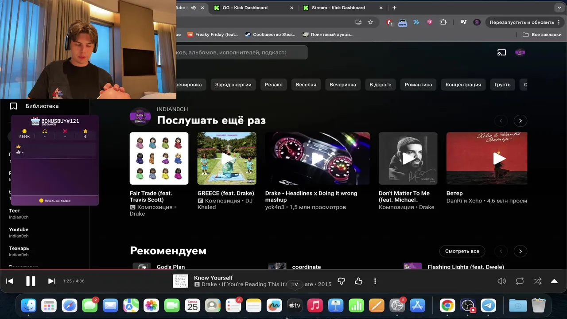The image size is (567, 319).
Task: Previous arrow for Послушать ещё раз carousel
Action: (501, 121)
